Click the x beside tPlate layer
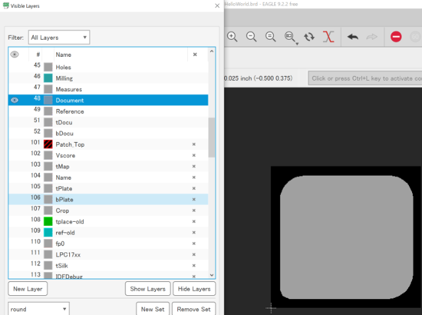The image size is (422, 315). click(x=194, y=188)
